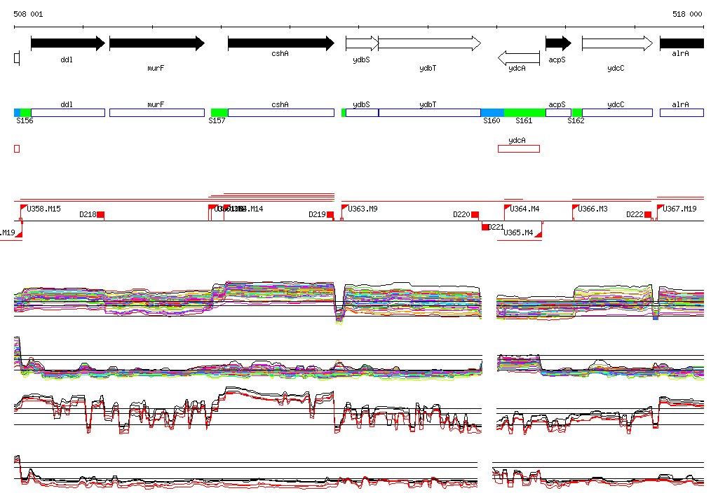Image resolution: width=718 pixels, height=500 pixels.
Task: Click the ddl label under the black arrow
Action: (67, 60)
